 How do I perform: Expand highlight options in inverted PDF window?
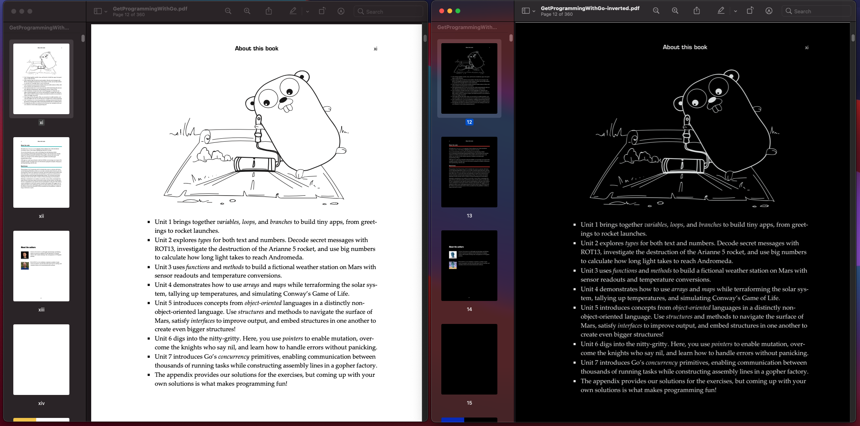click(x=735, y=11)
